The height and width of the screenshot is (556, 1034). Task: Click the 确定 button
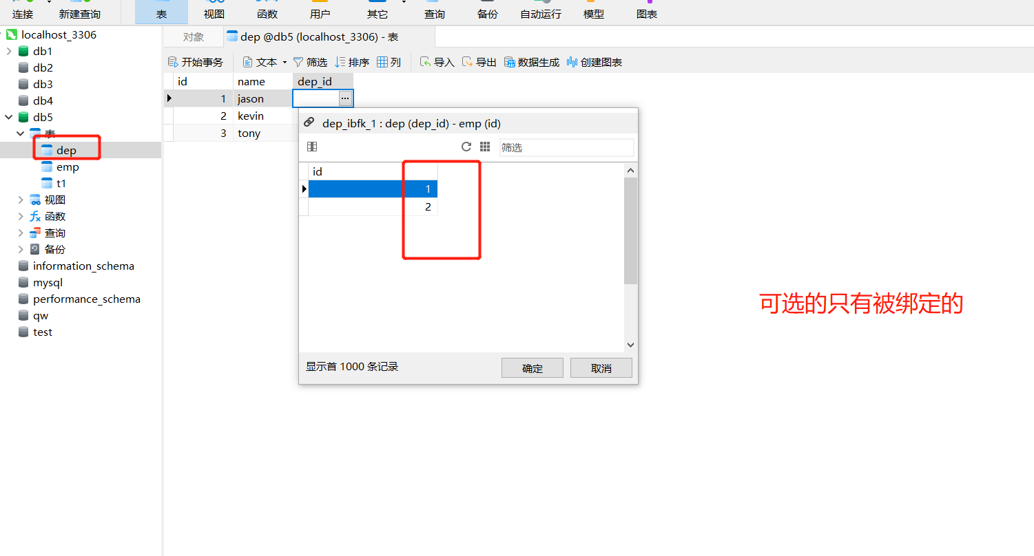coord(532,368)
